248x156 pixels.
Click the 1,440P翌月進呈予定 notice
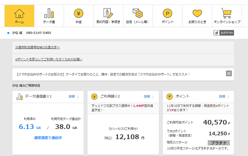(122, 108)
